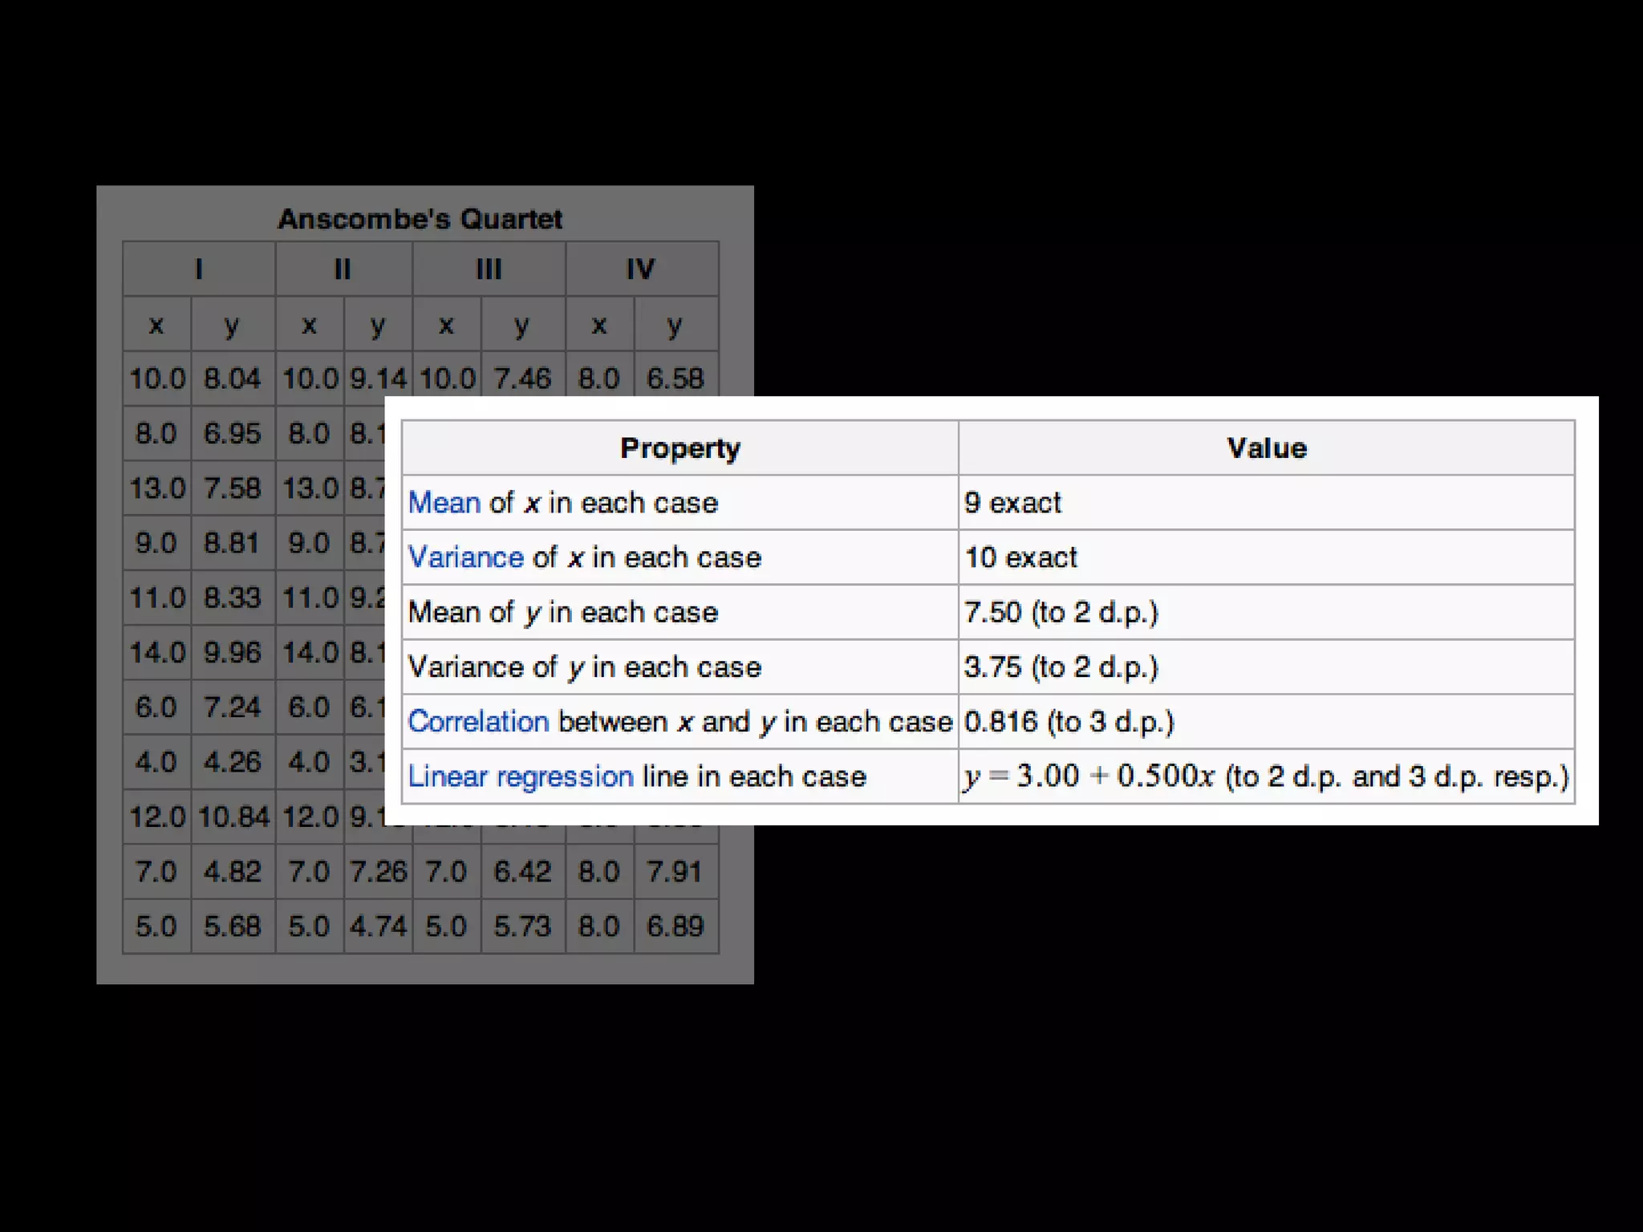Click the Value column header
Screen dimensions: 1643x1232
coord(1266,448)
